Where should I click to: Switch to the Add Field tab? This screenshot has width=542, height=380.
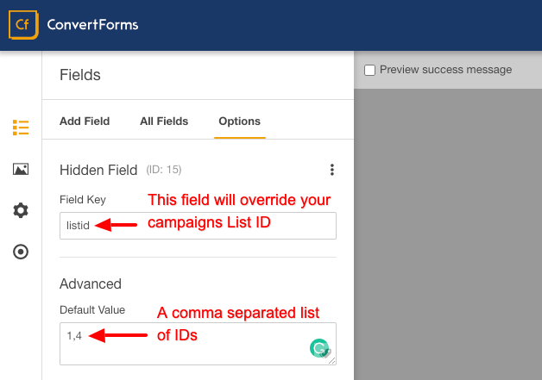coord(85,121)
